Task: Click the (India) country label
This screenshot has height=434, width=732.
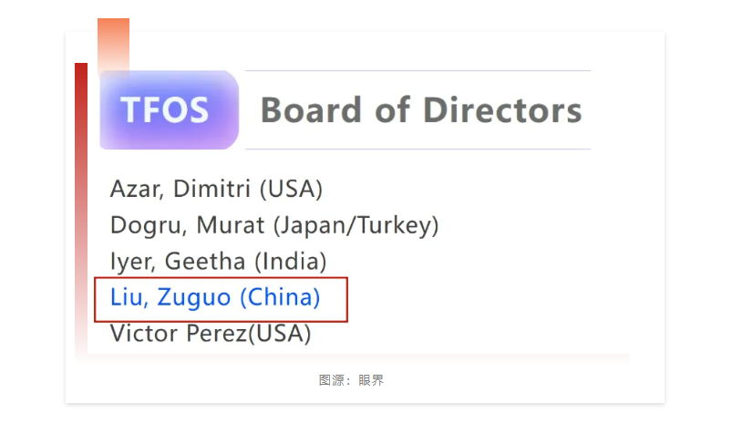Action: [x=289, y=262]
